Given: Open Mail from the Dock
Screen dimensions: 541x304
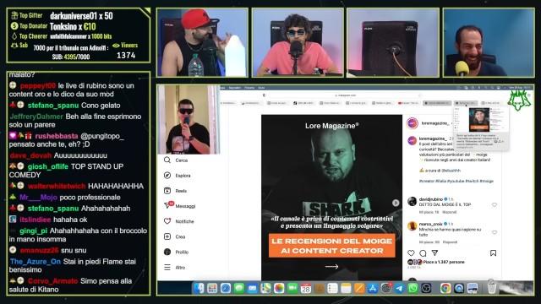Looking at the screenshot, I should 252,288.
